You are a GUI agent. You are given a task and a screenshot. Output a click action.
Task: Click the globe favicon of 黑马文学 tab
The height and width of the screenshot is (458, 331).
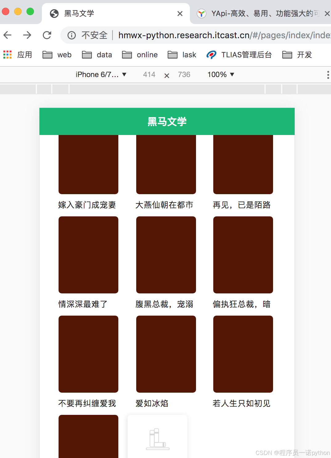(54, 14)
